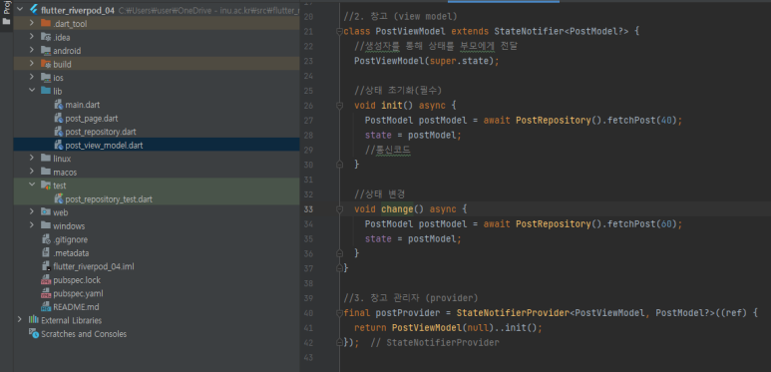Click post_view_model.dart Dart file icon
The height and width of the screenshot is (372, 771).
(58, 145)
